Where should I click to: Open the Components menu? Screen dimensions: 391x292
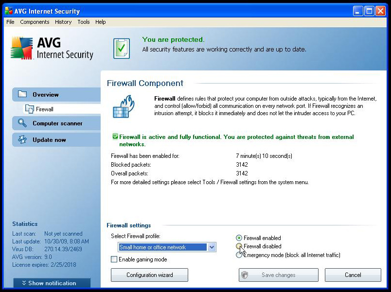point(35,22)
